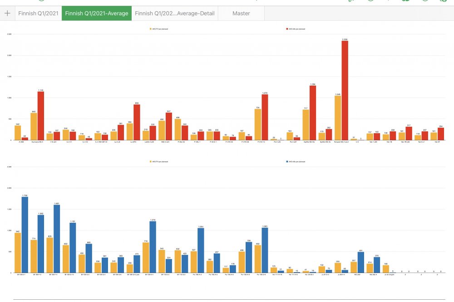Image resolution: width=454 pixels, height=302 pixels.
Task: Open the Finnish Q1/202...Average-Detail tab
Action: [x=175, y=13]
